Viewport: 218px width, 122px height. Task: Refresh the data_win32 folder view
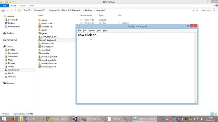(197, 11)
